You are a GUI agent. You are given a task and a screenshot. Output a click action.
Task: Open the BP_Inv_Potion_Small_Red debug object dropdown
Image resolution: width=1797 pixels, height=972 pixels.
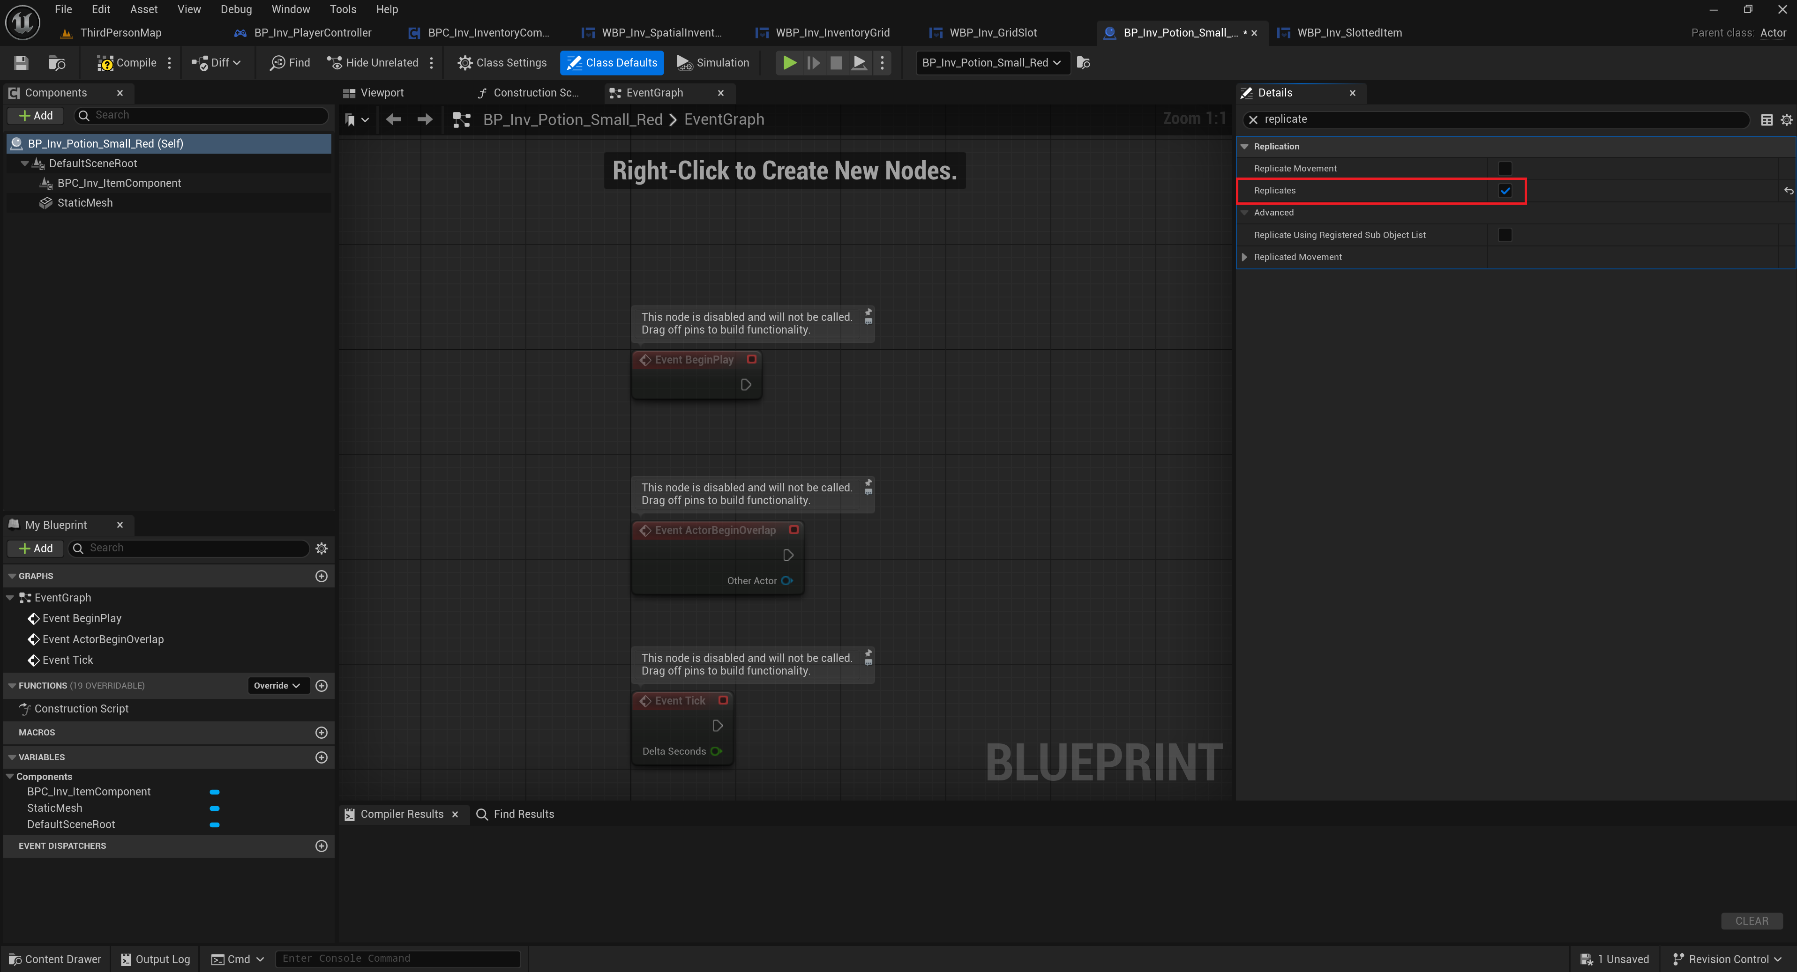(991, 63)
